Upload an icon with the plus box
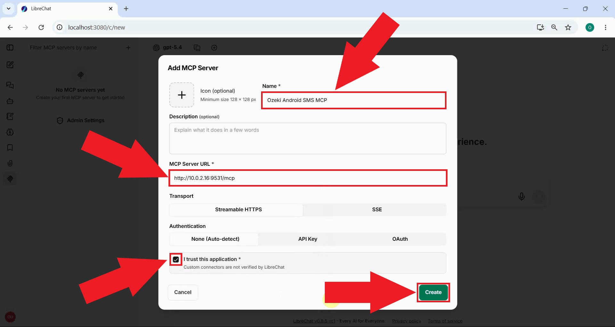 point(182,95)
